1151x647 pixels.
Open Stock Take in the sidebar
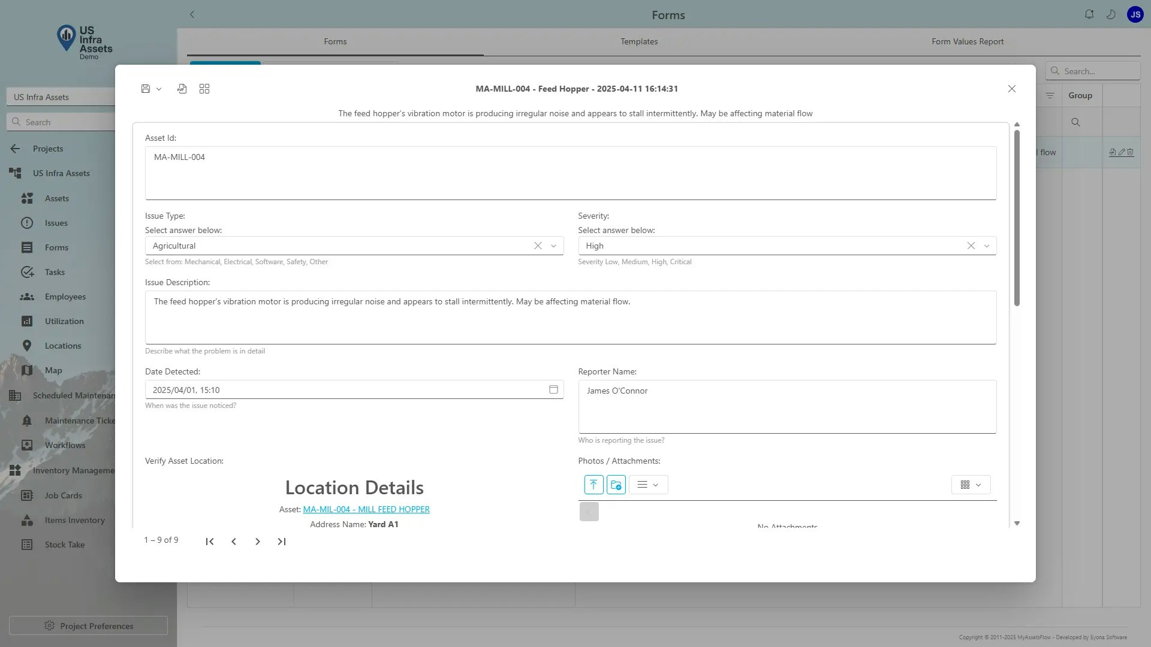64,545
